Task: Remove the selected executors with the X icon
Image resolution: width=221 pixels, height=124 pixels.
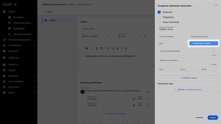Action: pyautogui.click(x=148, y=92)
